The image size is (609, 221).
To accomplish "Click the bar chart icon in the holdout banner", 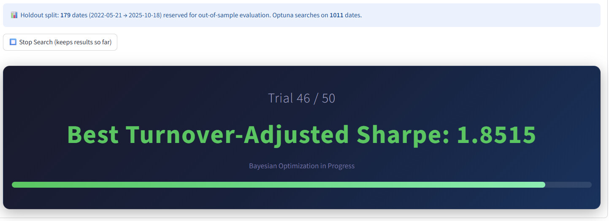I will 14,15.
